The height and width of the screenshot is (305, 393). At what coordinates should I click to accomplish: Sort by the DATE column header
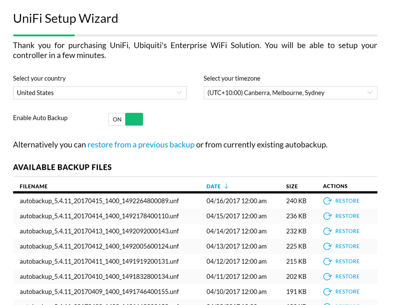click(x=214, y=186)
